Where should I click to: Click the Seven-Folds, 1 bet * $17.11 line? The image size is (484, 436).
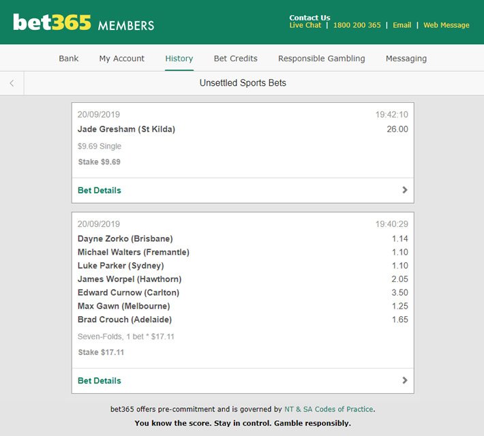coord(126,337)
